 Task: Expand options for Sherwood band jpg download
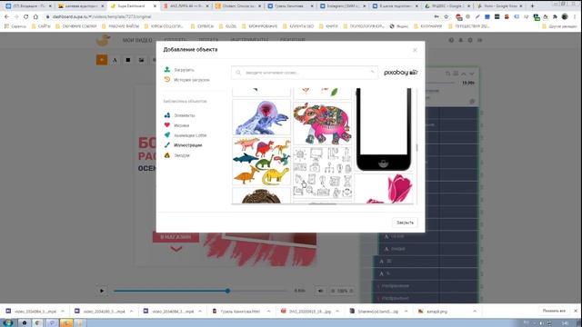406,312
